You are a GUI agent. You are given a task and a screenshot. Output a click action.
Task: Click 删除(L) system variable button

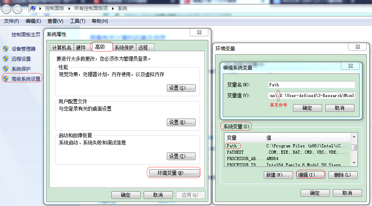point(343,175)
